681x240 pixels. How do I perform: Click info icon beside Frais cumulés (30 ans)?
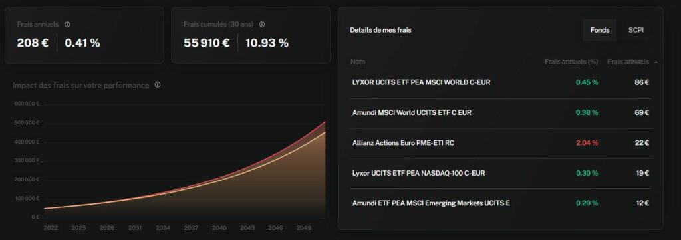coord(262,25)
